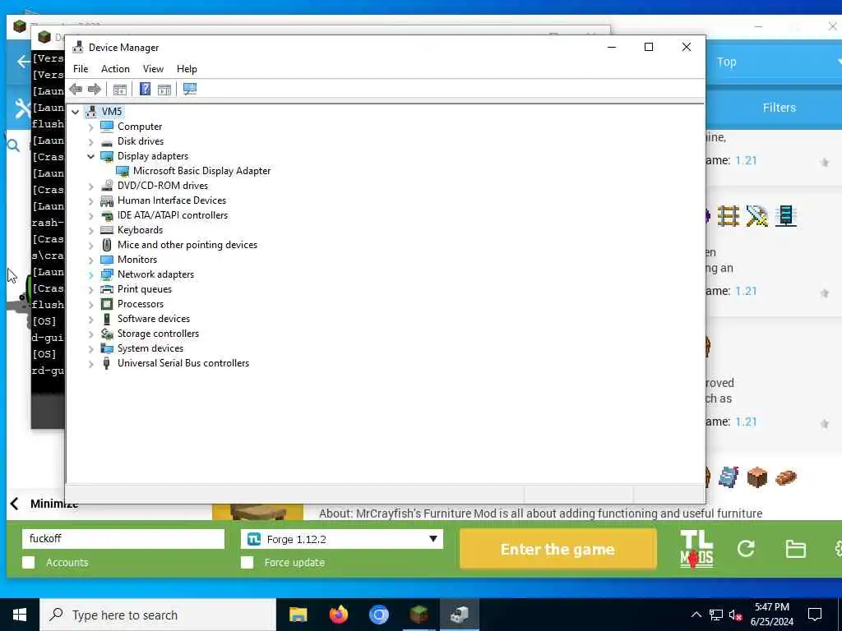The height and width of the screenshot is (631, 842).
Task: Click the blue Help toolbar icon
Action: coord(145,89)
